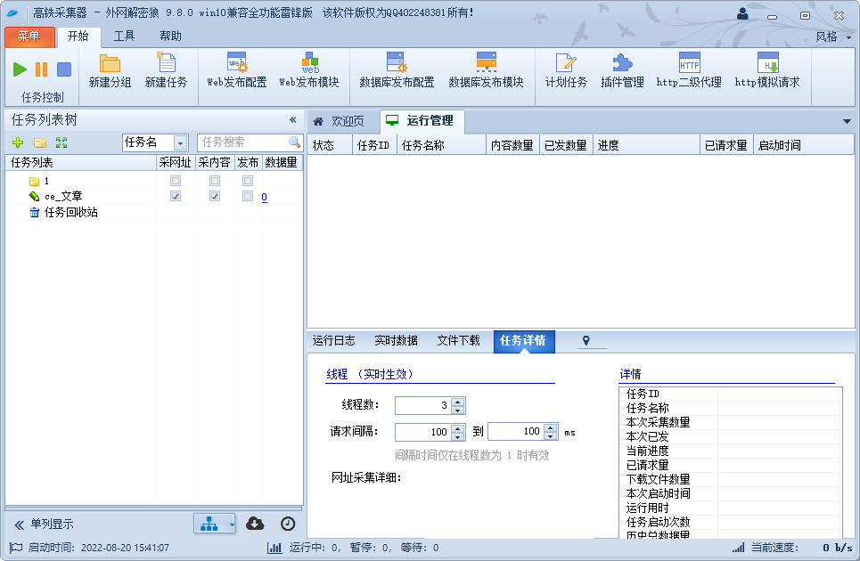Switch to 帮助 ribbon tab

click(170, 37)
